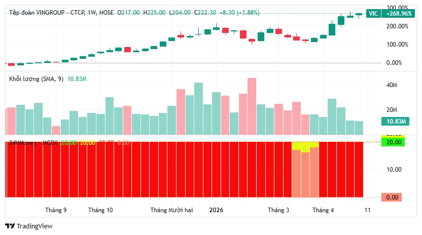The height and width of the screenshot is (235, 422).
Task: Click the 24HMoney - MCDX indicator label
Action: pyautogui.click(x=33, y=143)
